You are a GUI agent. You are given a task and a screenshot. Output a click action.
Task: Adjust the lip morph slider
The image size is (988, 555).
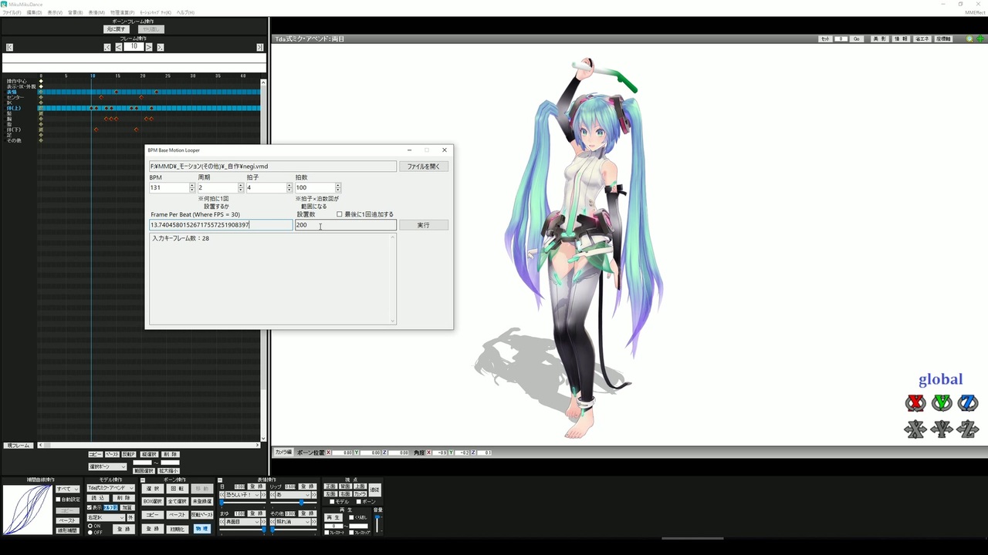[293, 503]
